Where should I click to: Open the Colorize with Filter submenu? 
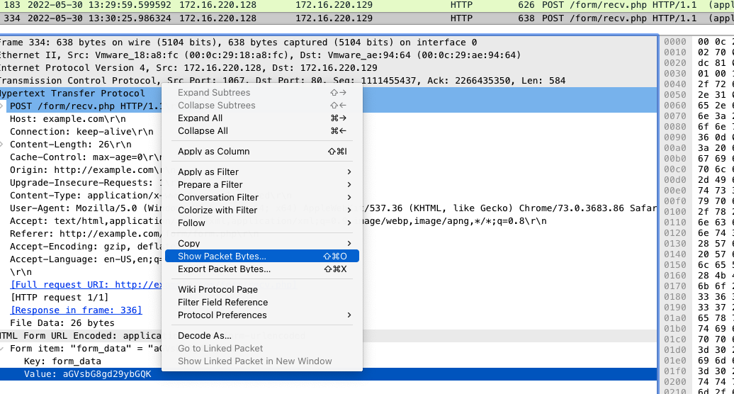[x=217, y=210]
